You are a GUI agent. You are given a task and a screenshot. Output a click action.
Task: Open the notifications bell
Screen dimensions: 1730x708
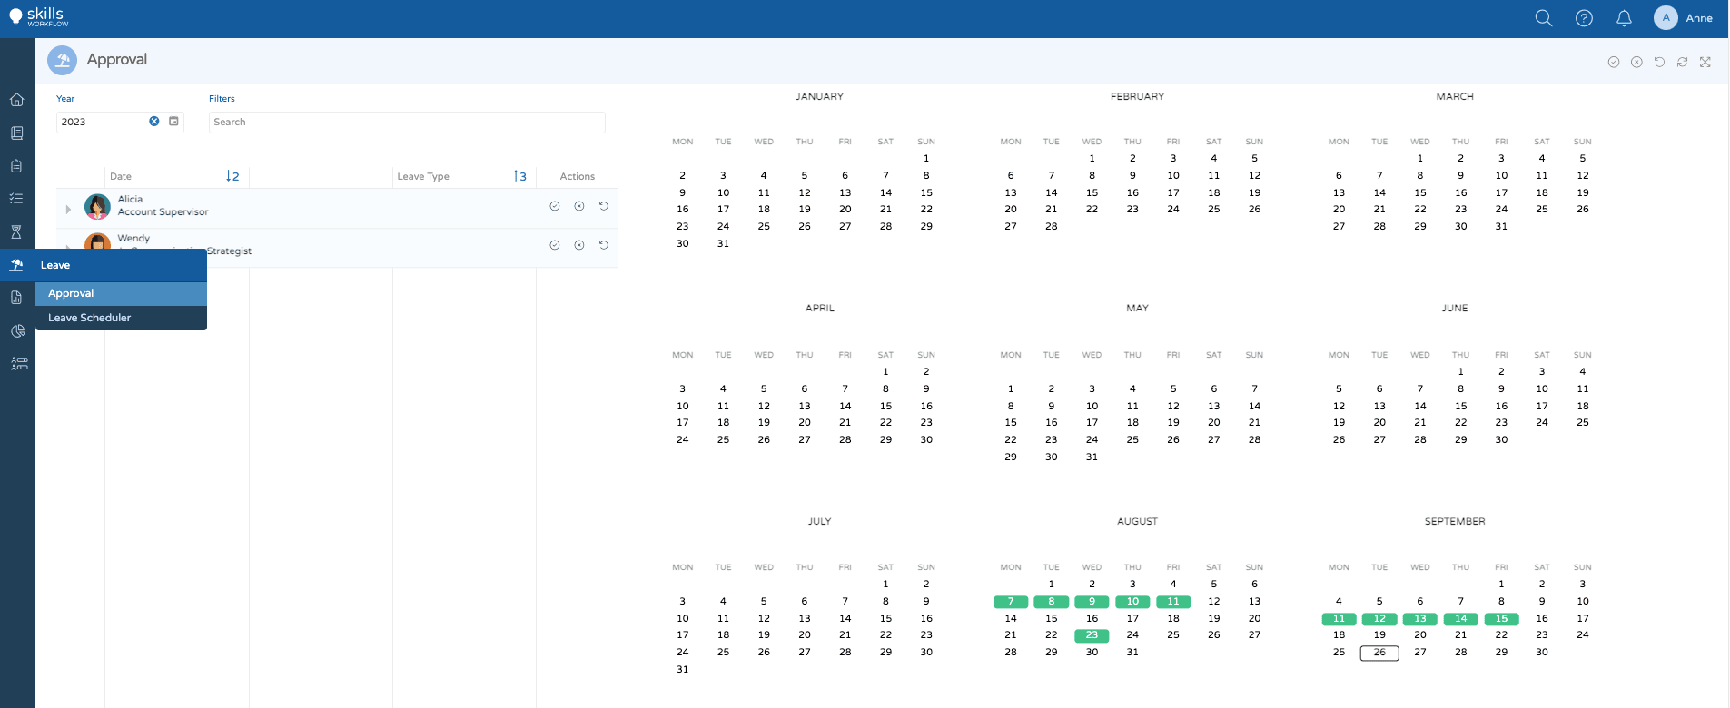pyautogui.click(x=1624, y=18)
